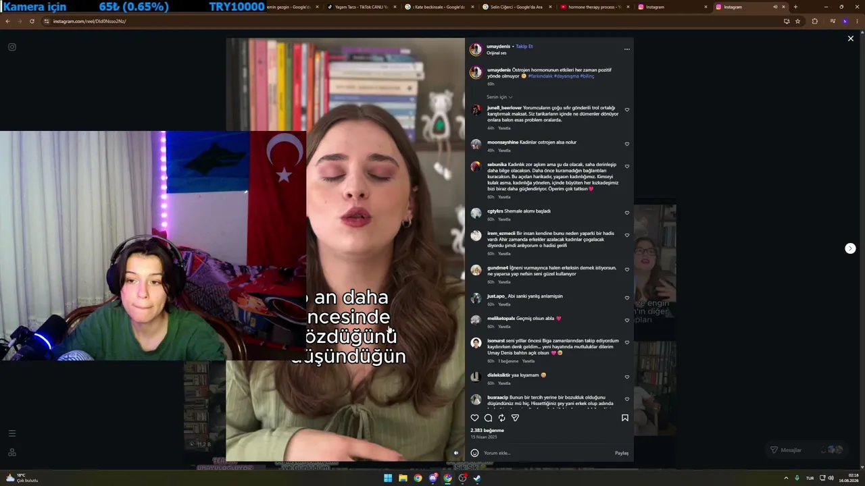Bookmark this page with the star icon
This screenshot has width=865, height=486.
point(797,21)
